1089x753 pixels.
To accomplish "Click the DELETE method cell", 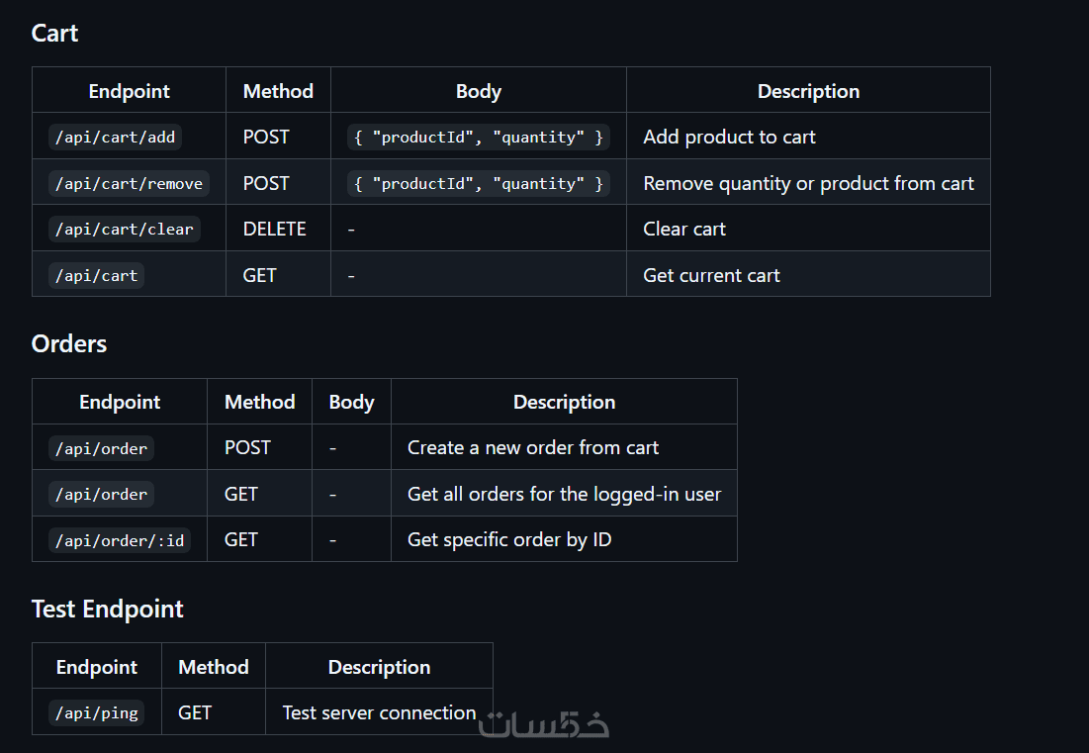I will [274, 230].
